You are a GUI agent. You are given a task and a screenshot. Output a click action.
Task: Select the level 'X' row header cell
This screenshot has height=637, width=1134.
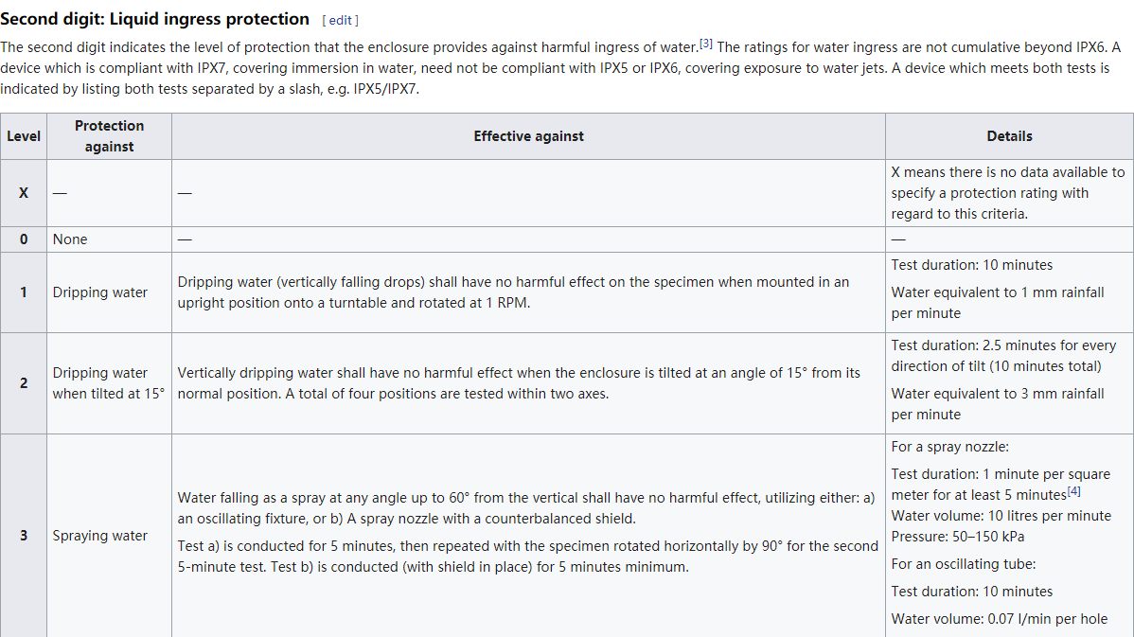(x=24, y=193)
